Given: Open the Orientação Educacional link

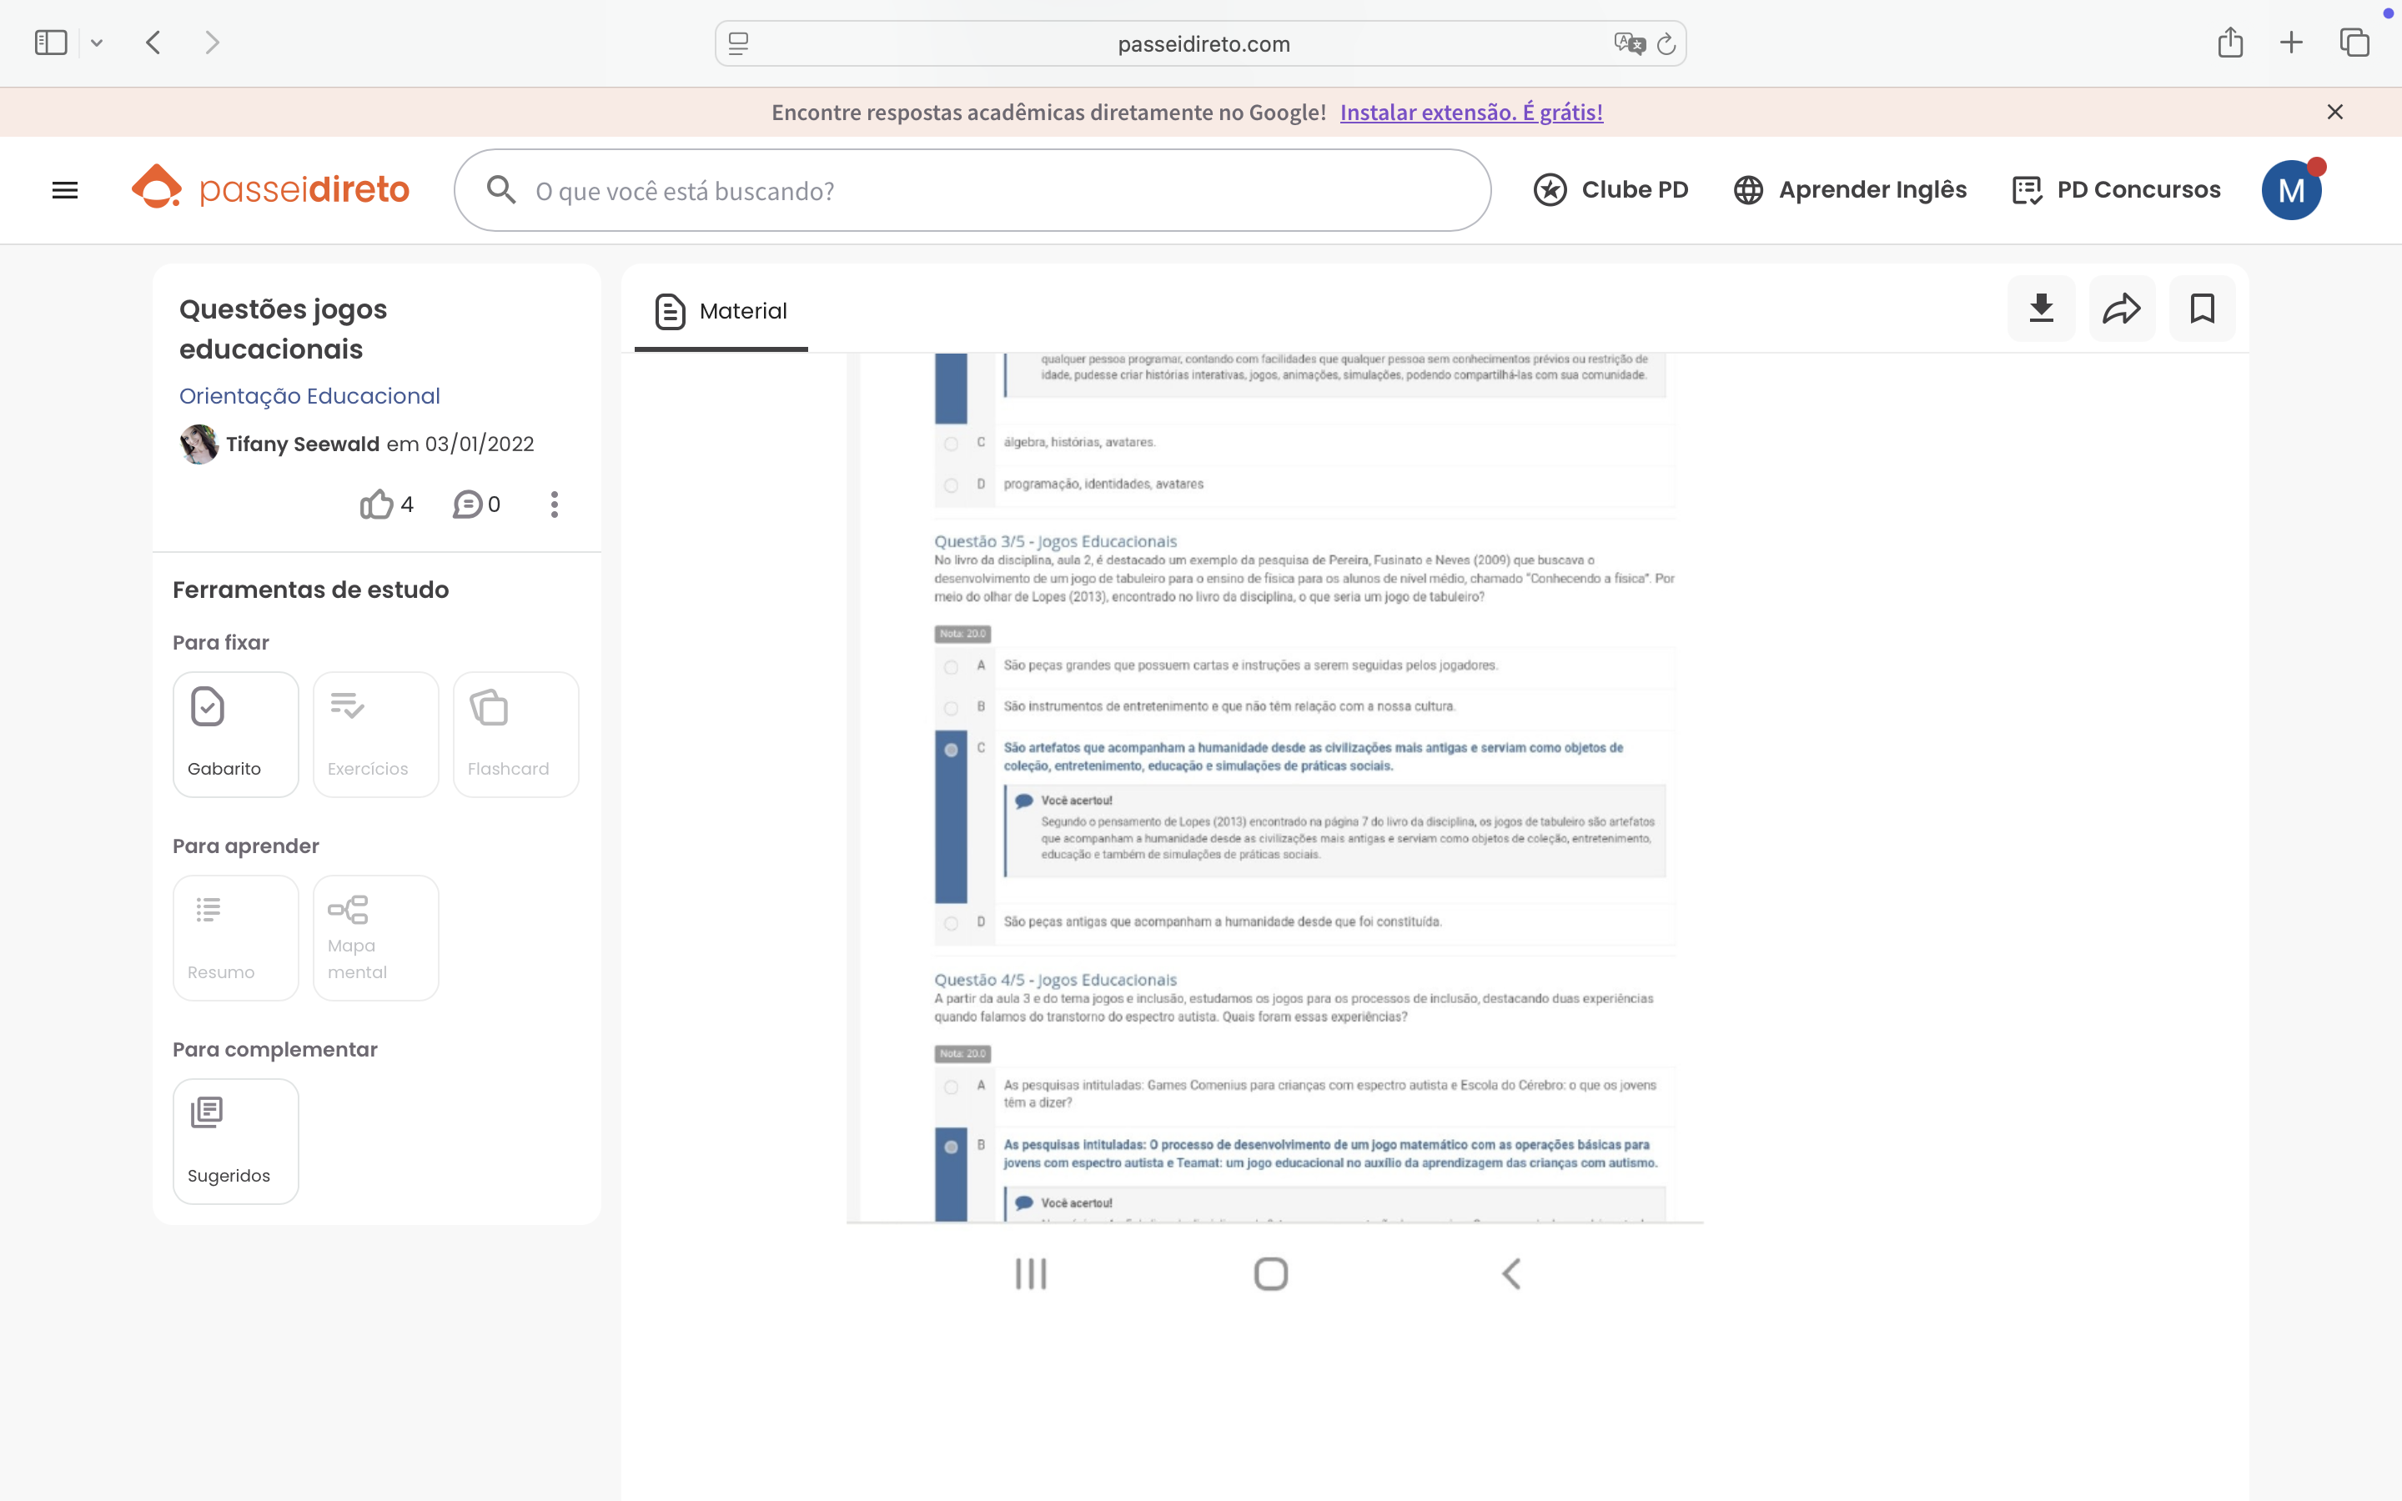Looking at the screenshot, I should (309, 396).
